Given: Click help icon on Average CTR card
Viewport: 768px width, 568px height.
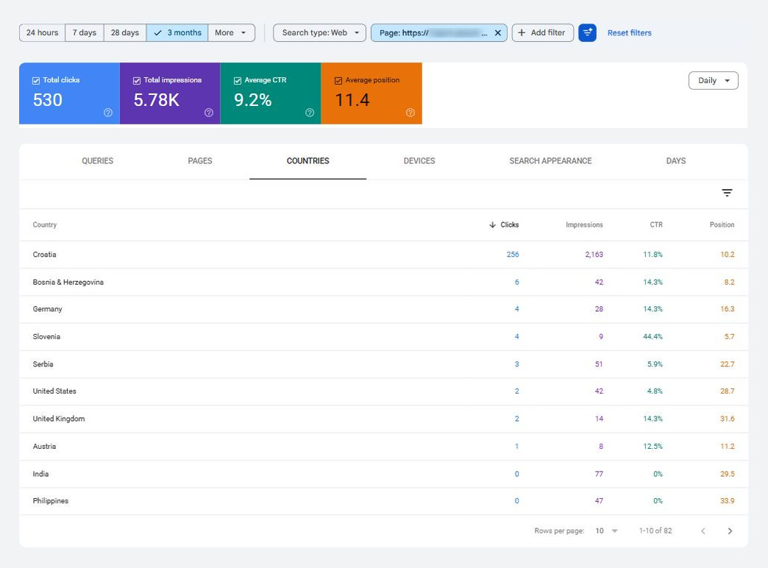Looking at the screenshot, I should pyautogui.click(x=310, y=113).
